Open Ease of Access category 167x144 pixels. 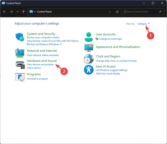click(106, 66)
